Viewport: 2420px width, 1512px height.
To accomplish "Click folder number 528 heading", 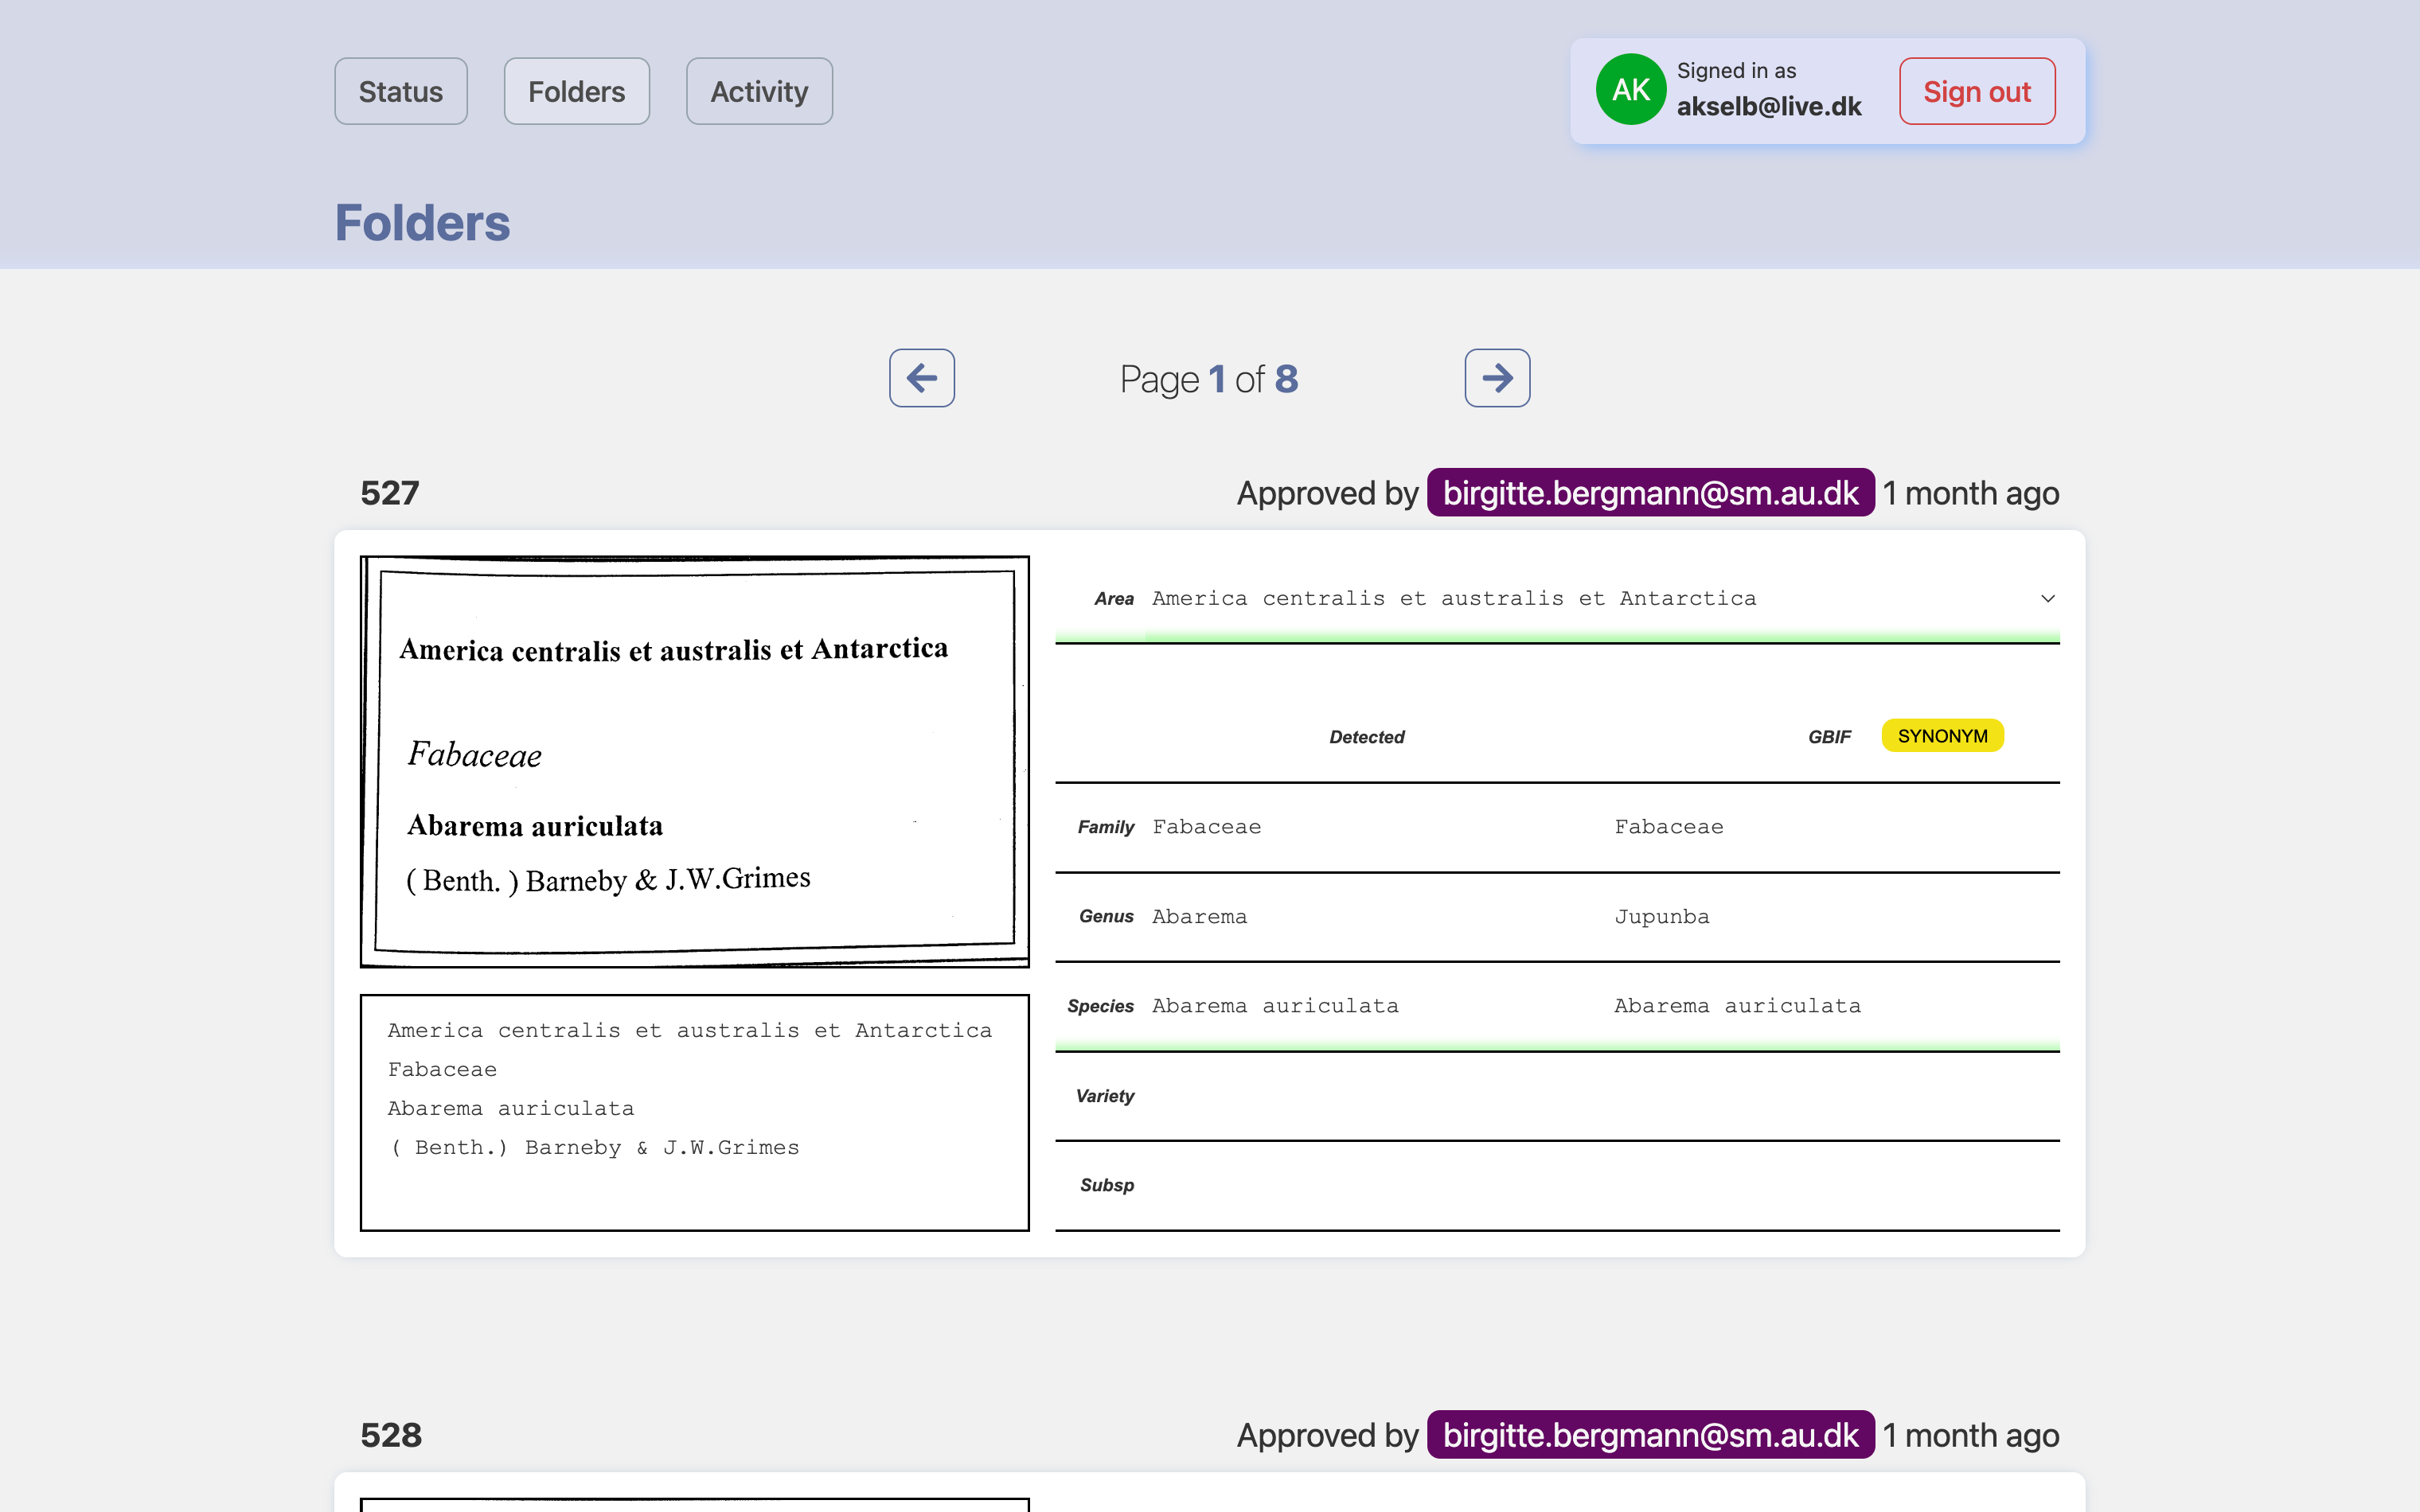I will (x=391, y=1434).
